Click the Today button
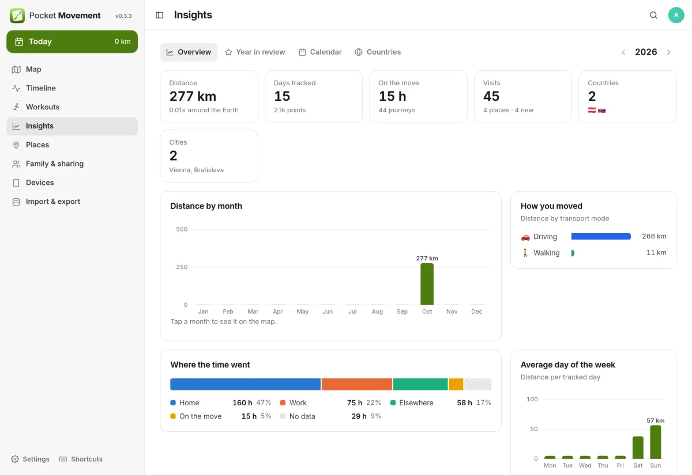 tap(72, 41)
